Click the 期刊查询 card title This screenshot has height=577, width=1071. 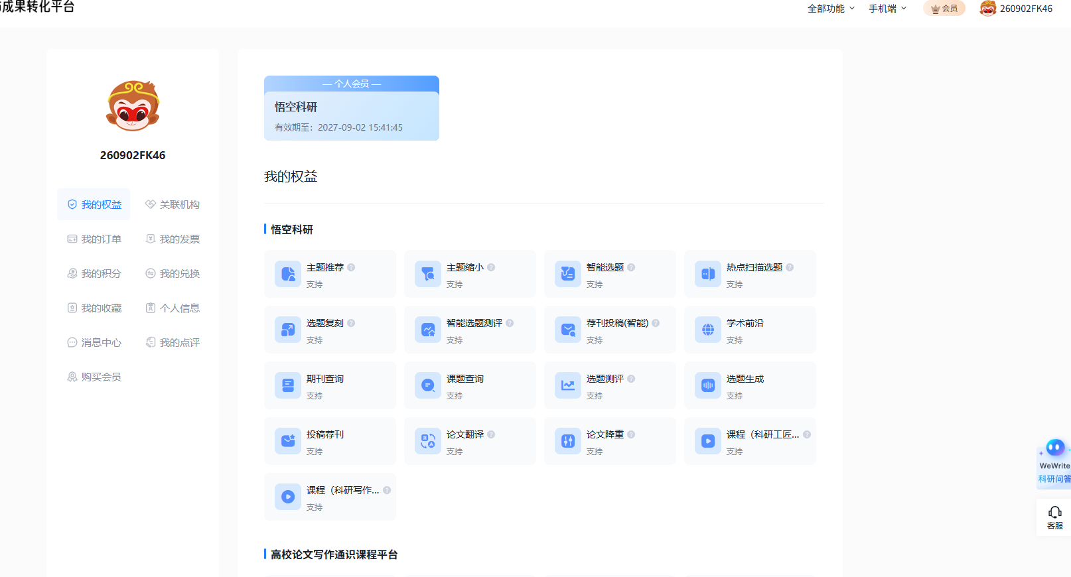[325, 379]
